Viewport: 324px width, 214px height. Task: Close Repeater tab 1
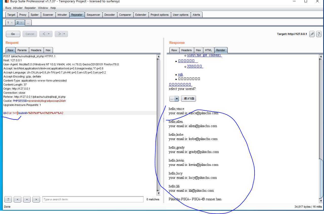click(12, 23)
